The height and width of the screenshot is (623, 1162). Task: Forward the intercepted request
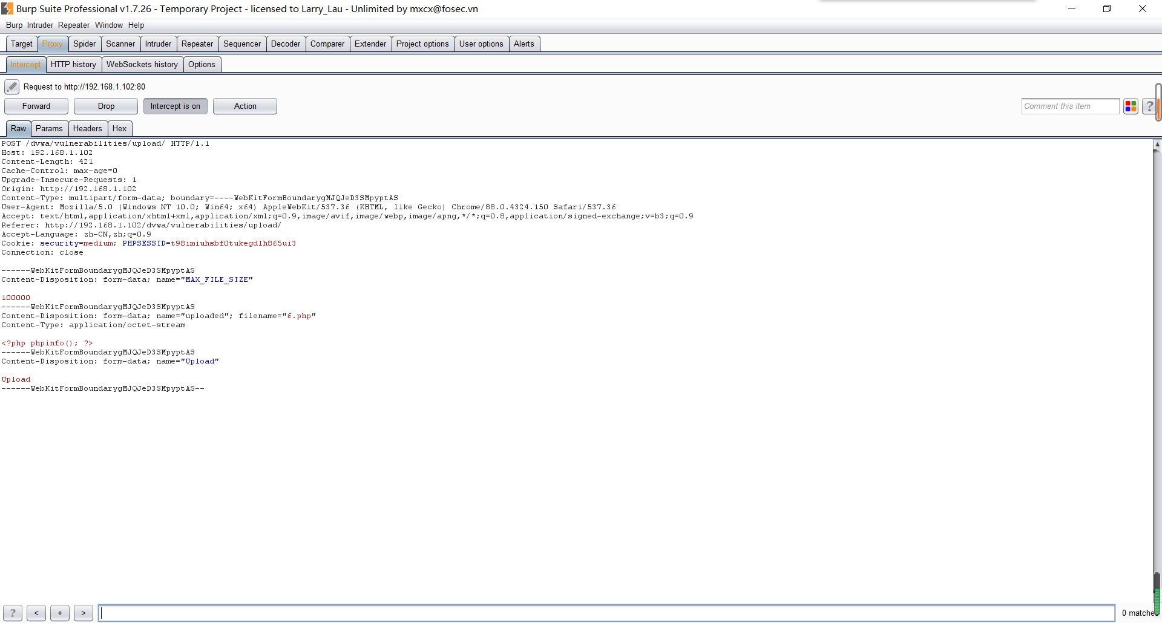pos(36,106)
